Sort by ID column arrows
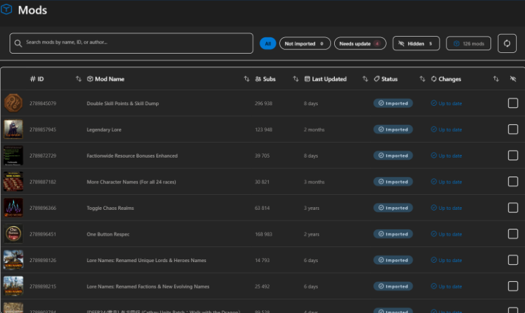The height and width of the screenshot is (313, 525). point(78,79)
